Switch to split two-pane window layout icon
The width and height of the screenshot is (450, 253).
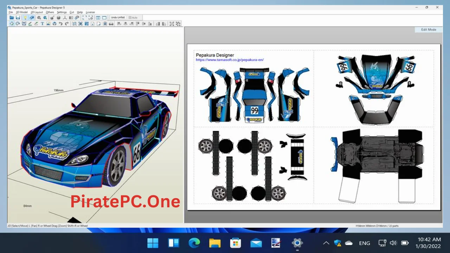point(98,18)
